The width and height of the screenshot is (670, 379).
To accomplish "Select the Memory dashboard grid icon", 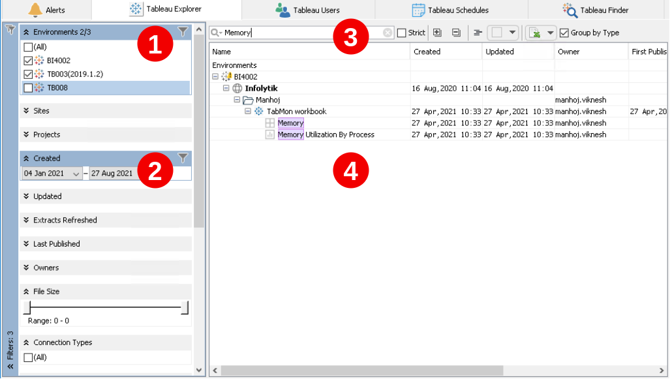I will click(x=269, y=123).
